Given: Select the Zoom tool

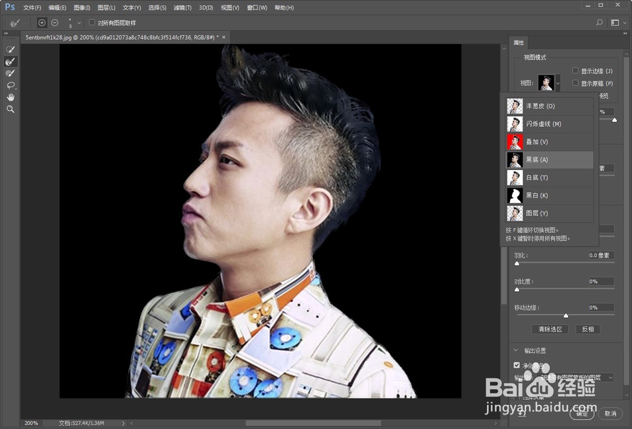Looking at the screenshot, I should point(11,109).
